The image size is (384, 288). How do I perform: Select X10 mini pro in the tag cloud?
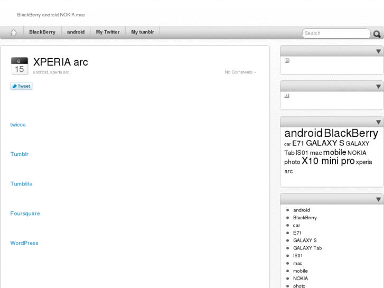click(328, 161)
